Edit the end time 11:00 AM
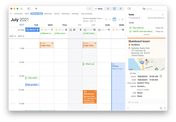This screenshot has height=122, width=176. 154,80
